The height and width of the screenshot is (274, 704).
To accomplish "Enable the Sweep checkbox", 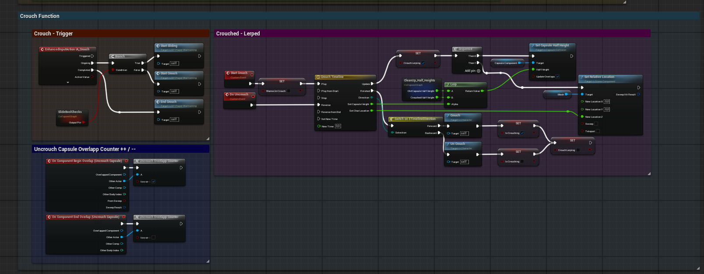I will (x=596, y=124).
